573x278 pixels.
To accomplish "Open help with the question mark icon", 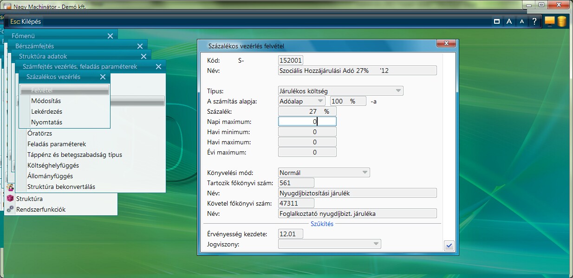I will (x=534, y=21).
